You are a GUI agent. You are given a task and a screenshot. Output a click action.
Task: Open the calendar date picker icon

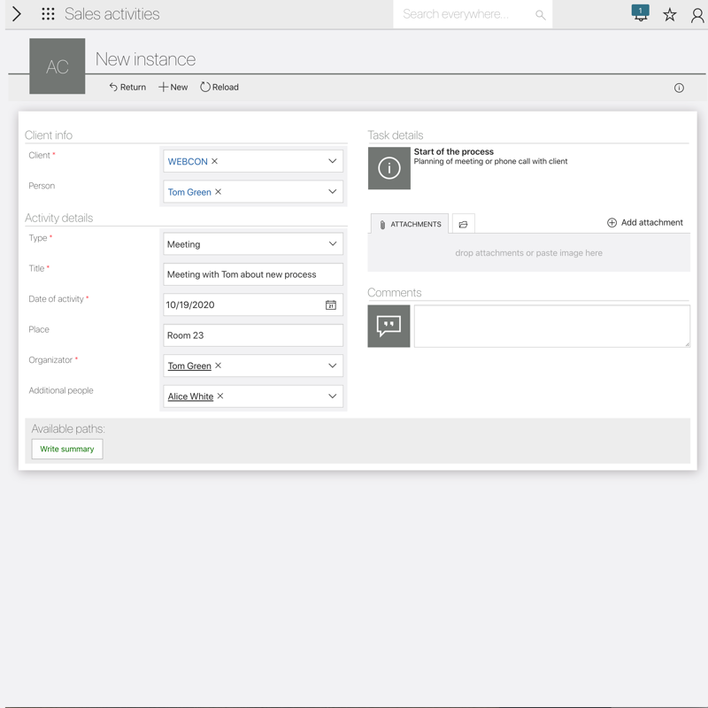(x=330, y=305)
